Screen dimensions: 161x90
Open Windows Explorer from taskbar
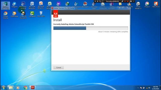[x=11, y=88]
